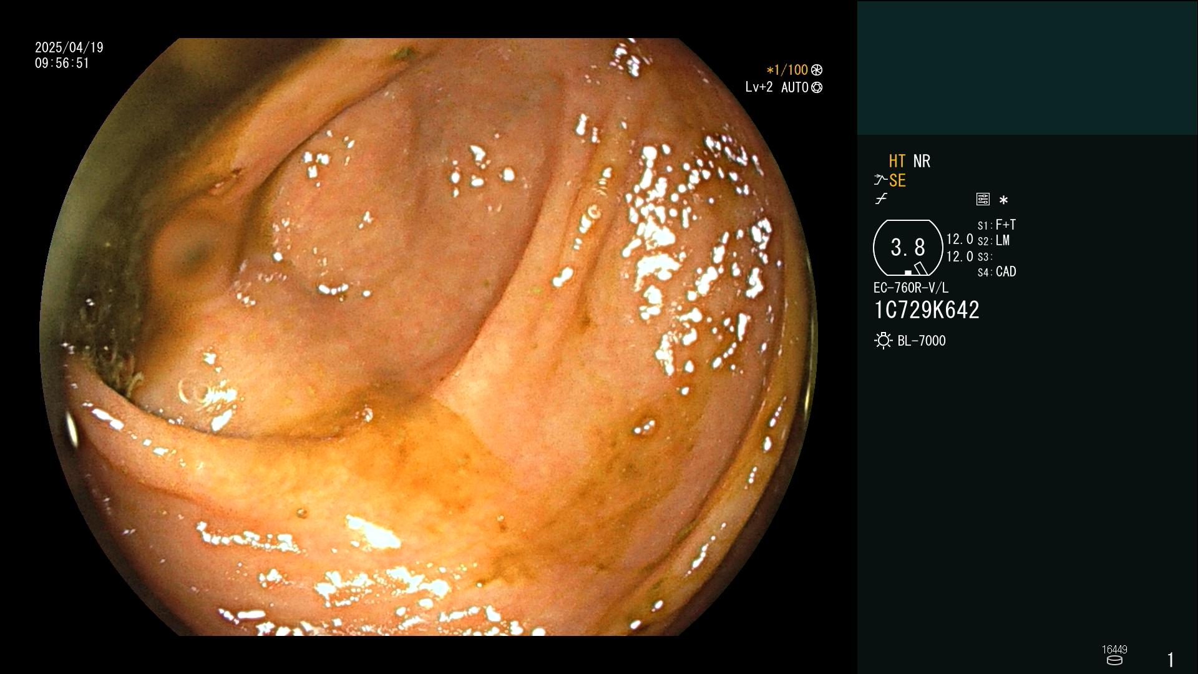Click the orange SE label
Viewport: 1198px width, 674px height.
tap(897, 180)
